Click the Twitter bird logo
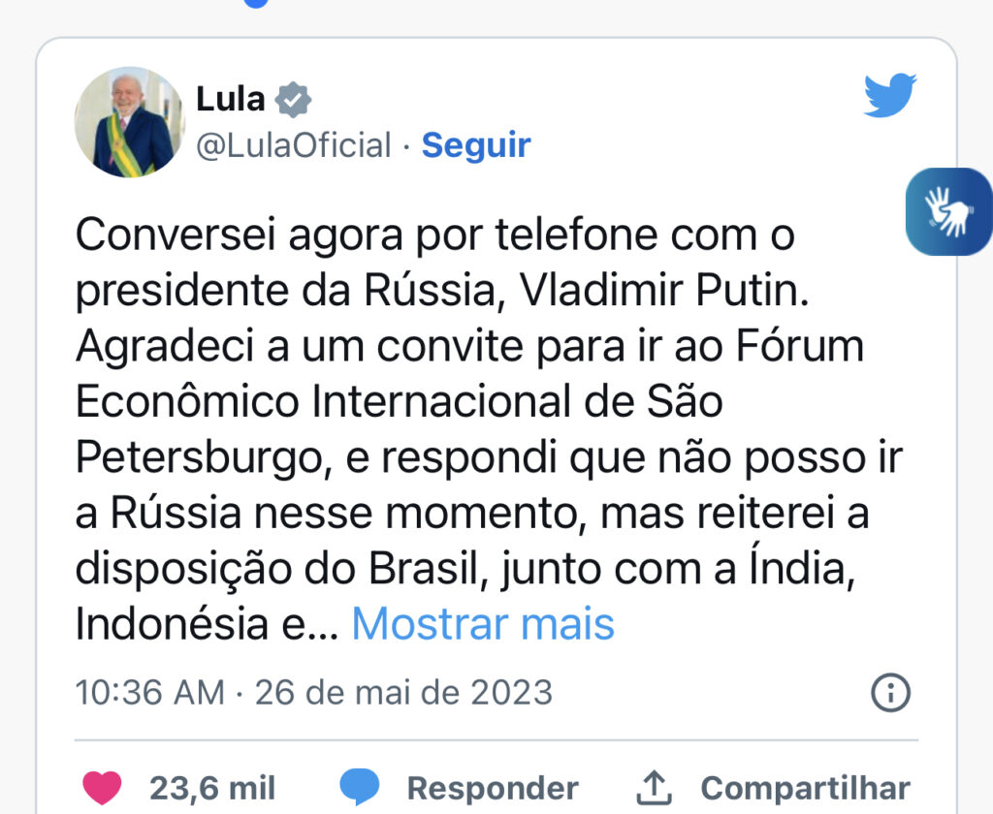The image size is (993, 814). (889, 95)
